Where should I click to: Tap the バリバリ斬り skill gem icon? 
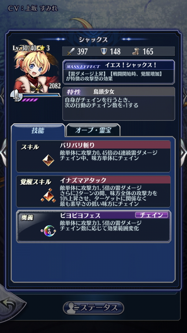click(48, 160)
